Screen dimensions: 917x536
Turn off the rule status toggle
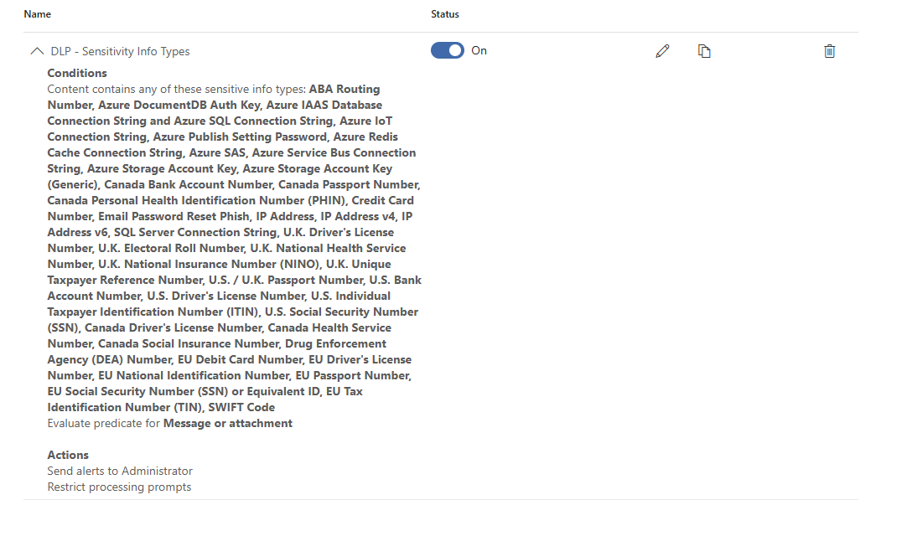448,51
